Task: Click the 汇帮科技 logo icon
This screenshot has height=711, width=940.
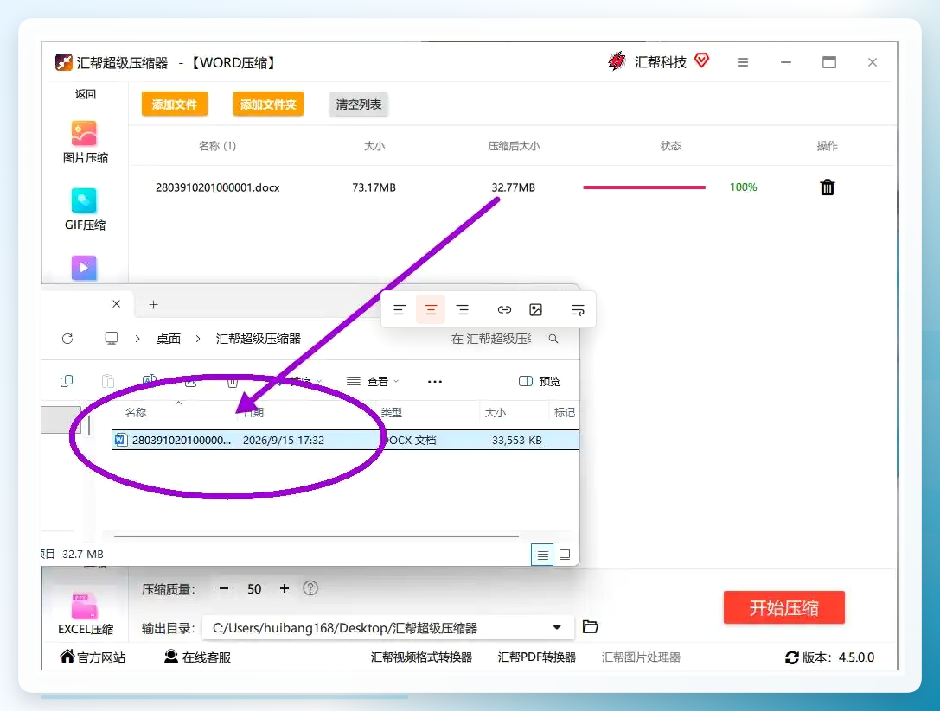Action: click(x=617, y=61)
